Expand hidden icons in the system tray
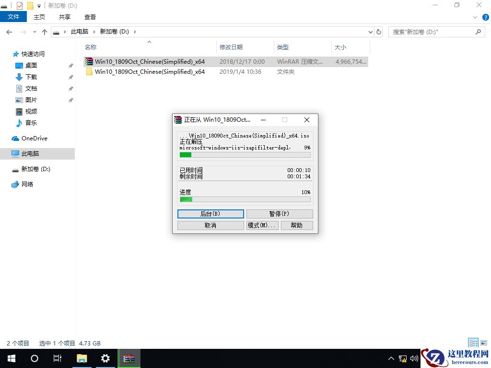This screenshot has height=368, width=491. pos(392,358)
